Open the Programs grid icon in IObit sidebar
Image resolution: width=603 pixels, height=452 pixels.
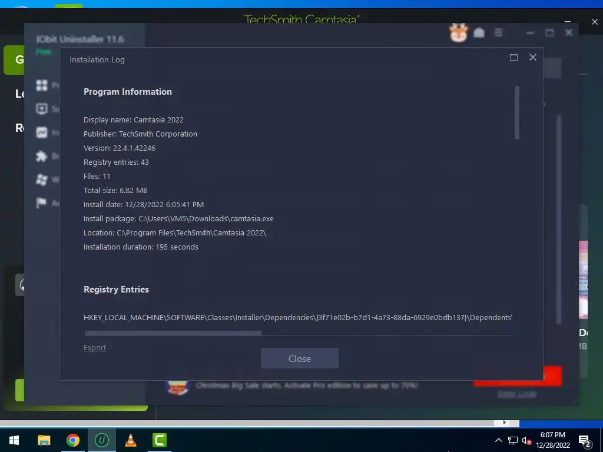point(42,85)
